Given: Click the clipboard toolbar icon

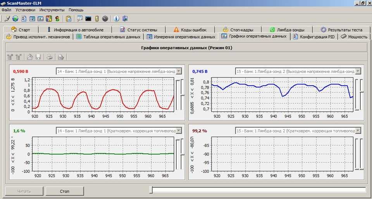Looking at the screenshot, I should coord(69,19).
